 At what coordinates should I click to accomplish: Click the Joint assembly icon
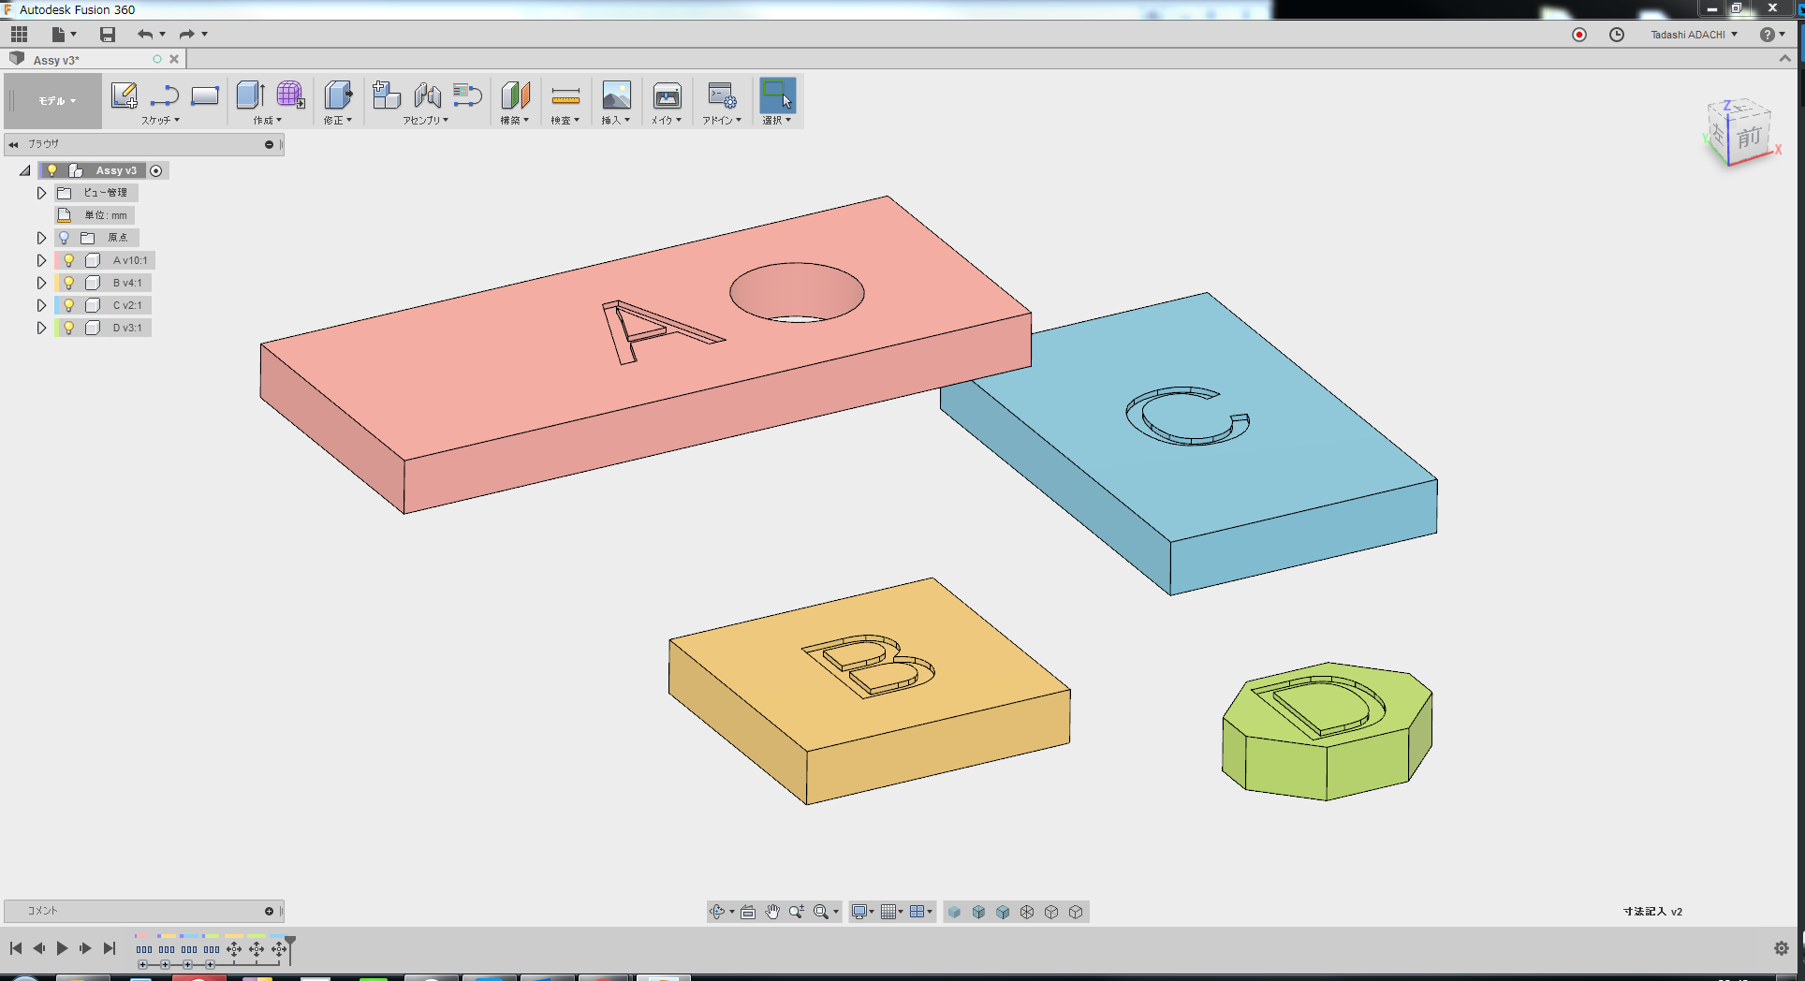pyautogui.click(x=428, y=95)
